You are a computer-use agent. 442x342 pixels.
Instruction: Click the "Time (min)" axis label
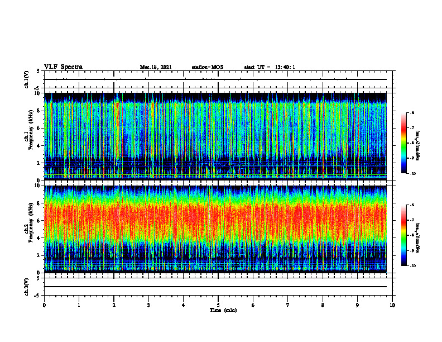pos(223,310)
